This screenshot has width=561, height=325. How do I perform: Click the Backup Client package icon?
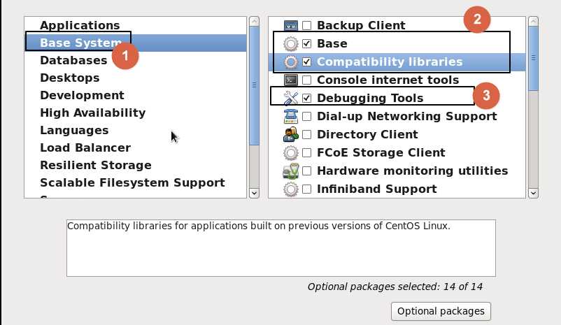click(290, 25)
